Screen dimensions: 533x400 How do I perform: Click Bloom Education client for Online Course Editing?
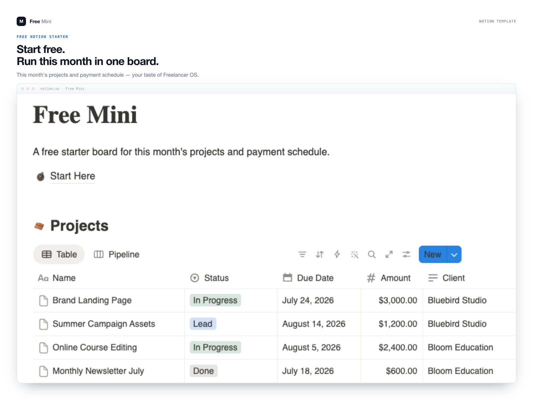[x=460, y=347]
